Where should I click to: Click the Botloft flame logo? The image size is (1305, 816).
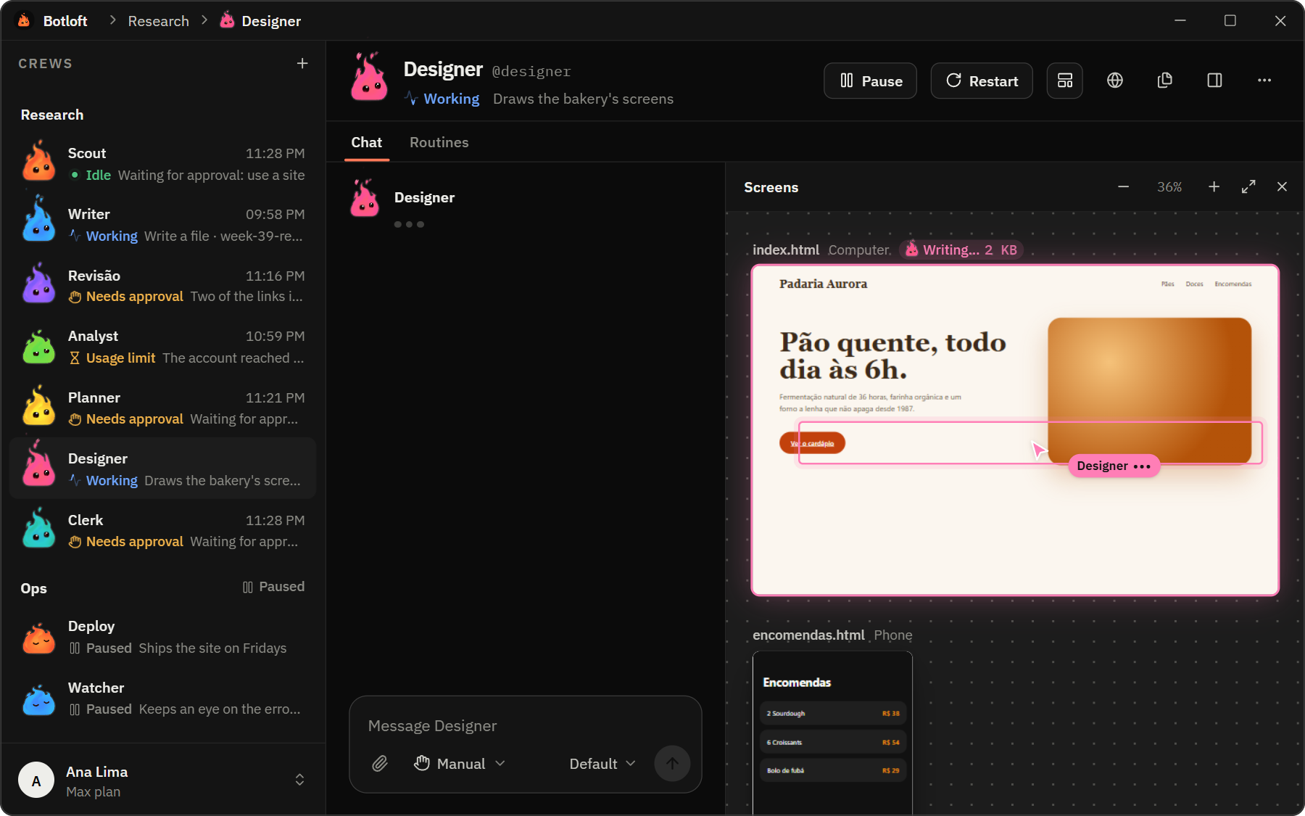tap(24, 20)
